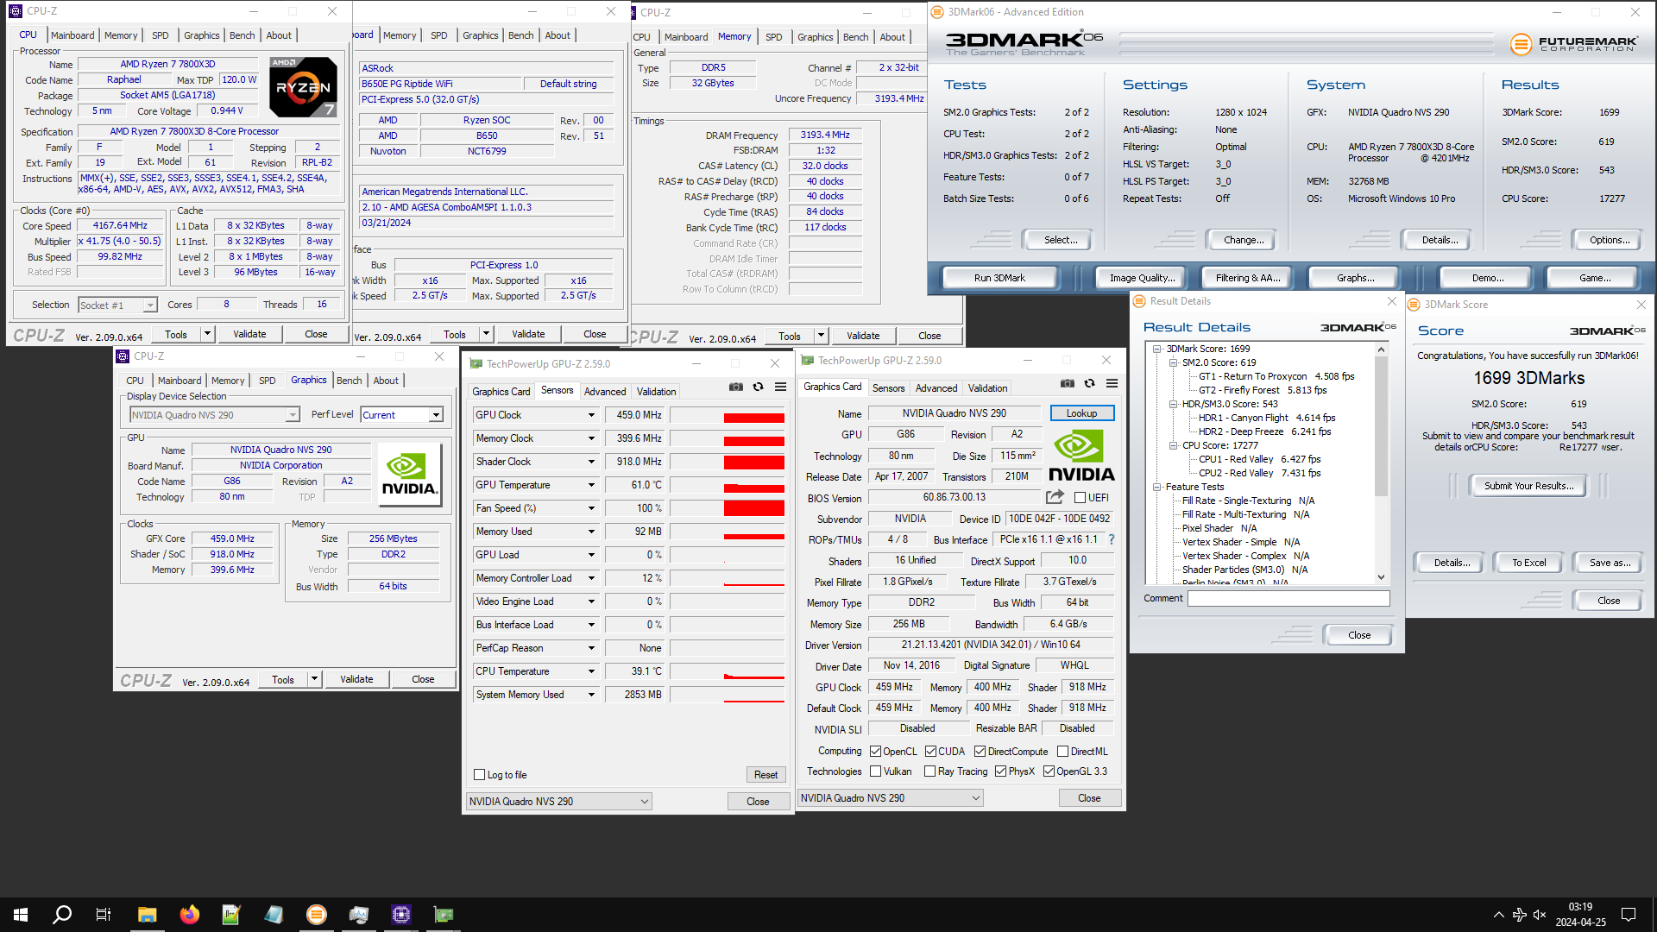Switch to Advanced tab in GPU-Z Sensors window

(x=605, y=392)
